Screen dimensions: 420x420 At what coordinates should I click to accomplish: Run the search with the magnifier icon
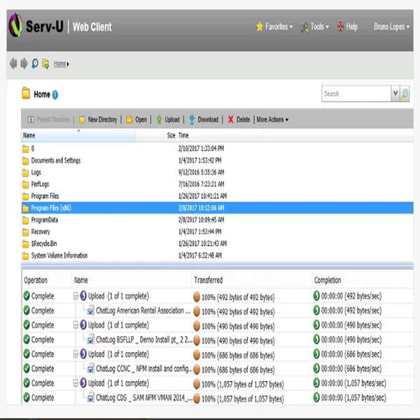405,94
